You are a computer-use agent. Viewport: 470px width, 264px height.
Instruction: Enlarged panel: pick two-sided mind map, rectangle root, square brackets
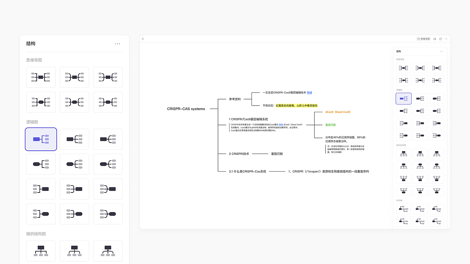tap(41, 77)
